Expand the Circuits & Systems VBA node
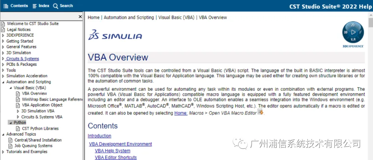This screenshot has height=160, width=373. coord(18,117)
